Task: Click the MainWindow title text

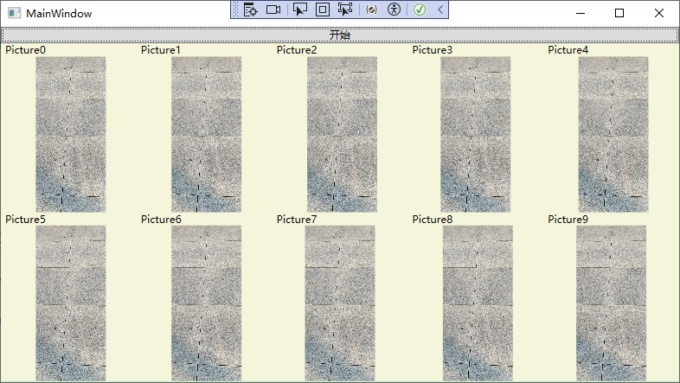Action: point(59,14)
